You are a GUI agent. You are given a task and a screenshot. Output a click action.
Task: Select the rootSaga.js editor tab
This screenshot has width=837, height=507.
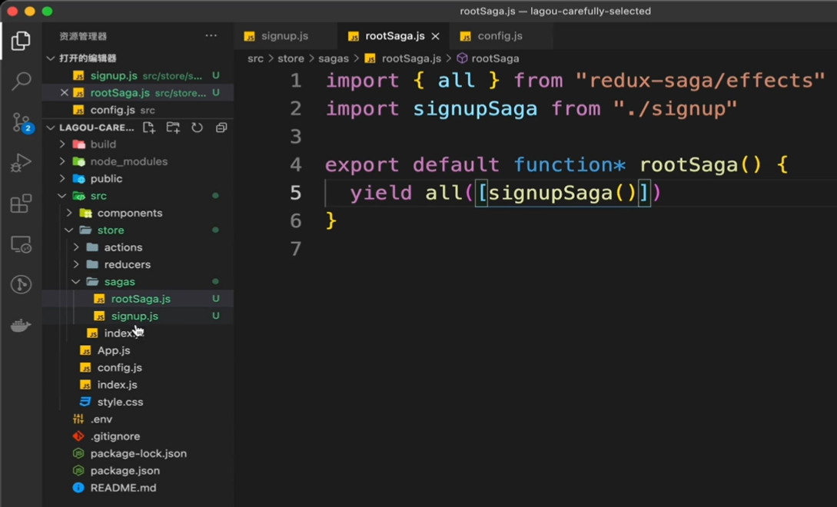click(x=394, y=36)
